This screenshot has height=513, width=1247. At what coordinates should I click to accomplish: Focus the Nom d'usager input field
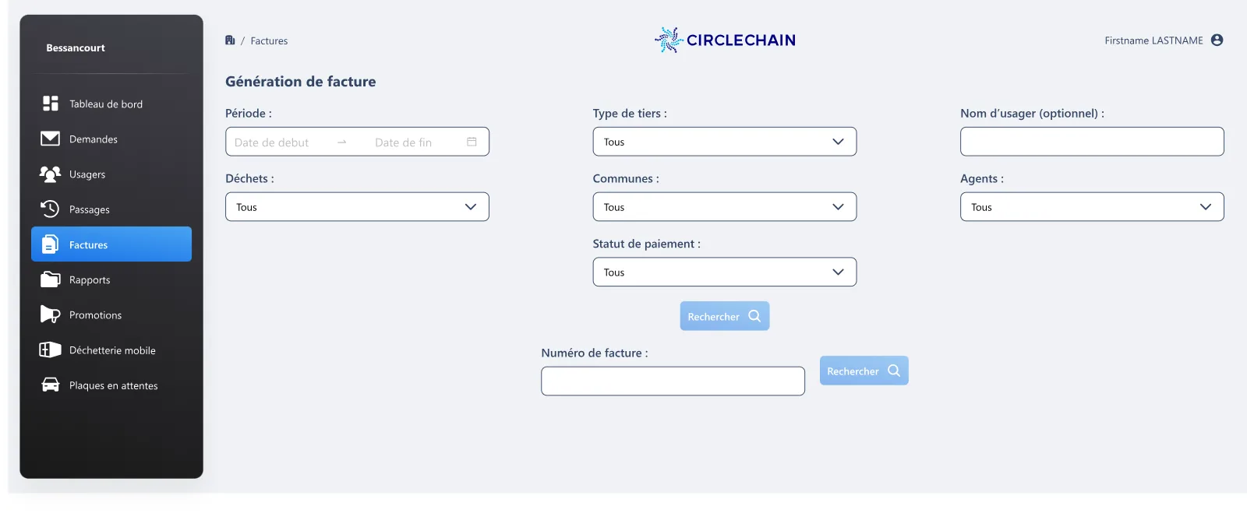1092,142
